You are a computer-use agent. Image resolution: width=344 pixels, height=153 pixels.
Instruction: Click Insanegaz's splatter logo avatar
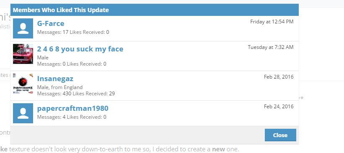point(23,84)
